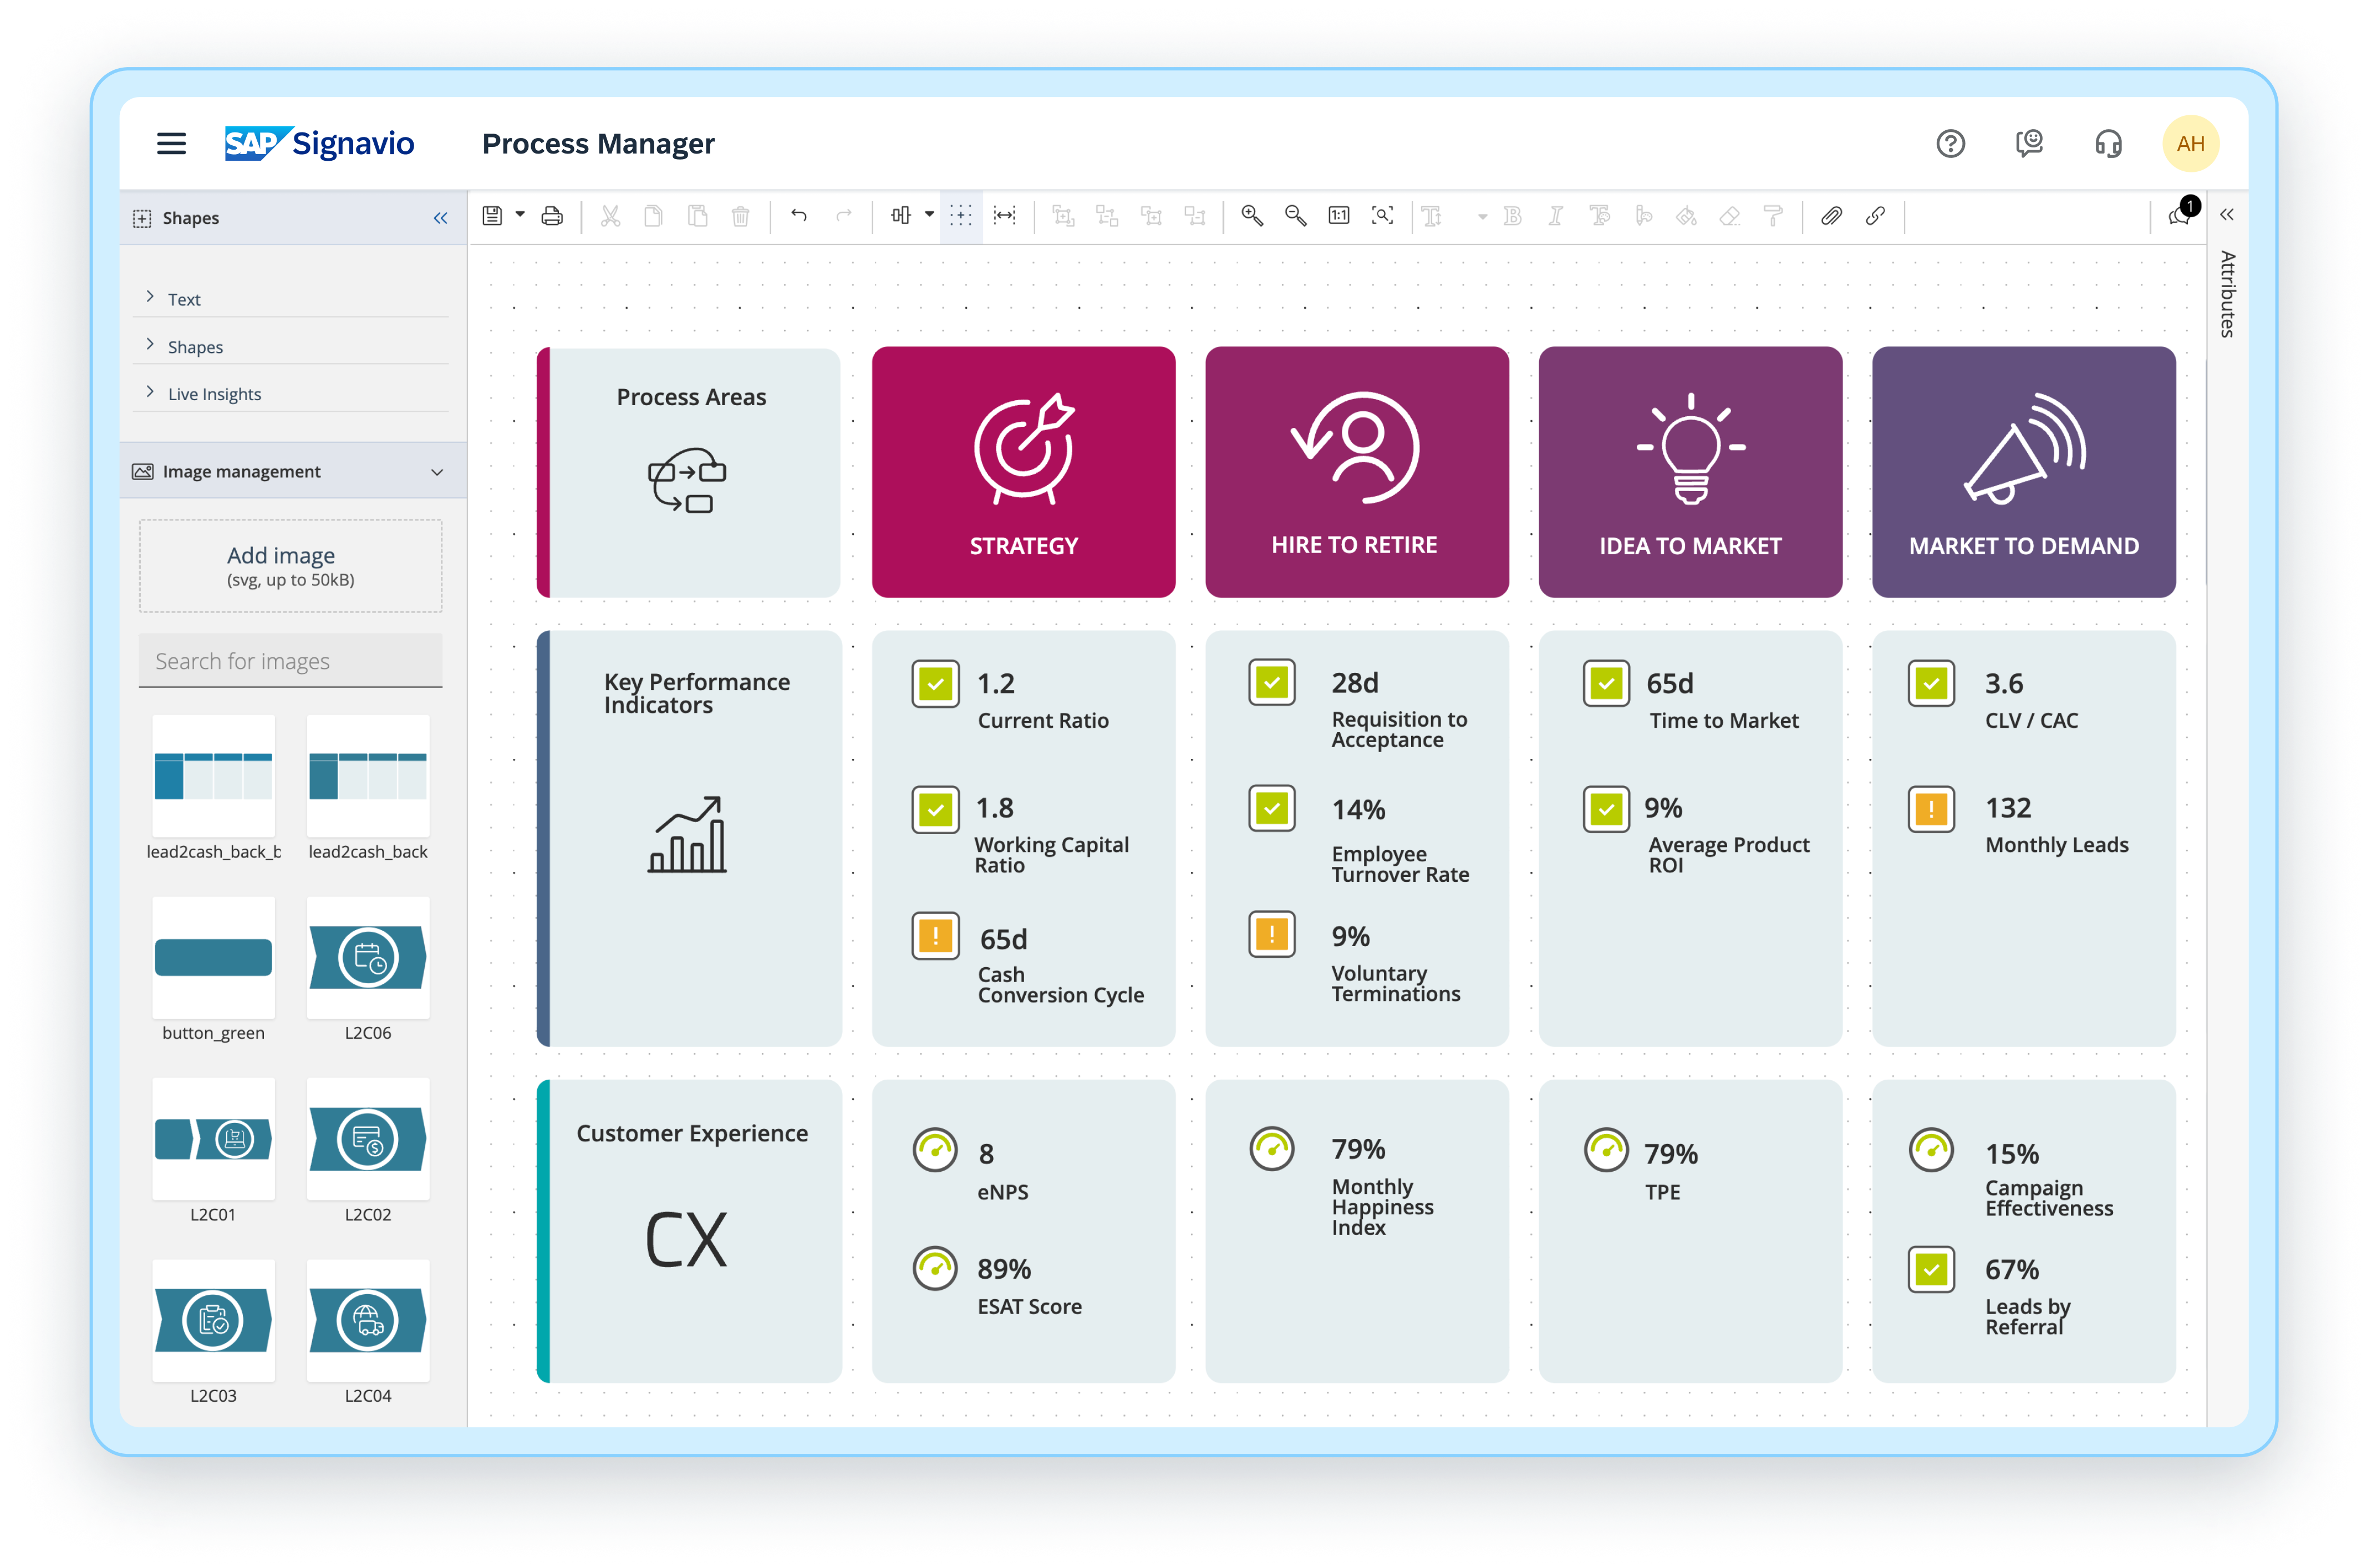Expand the Live Insights section
The image size is (2367, 1568).
point(215,393)
